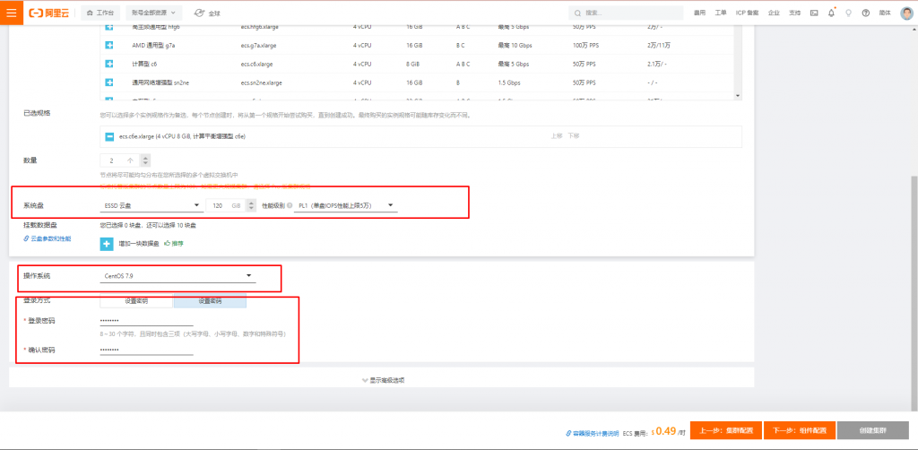Click the 性能级别 help icon
918x450 pixels.
(290, 205)
